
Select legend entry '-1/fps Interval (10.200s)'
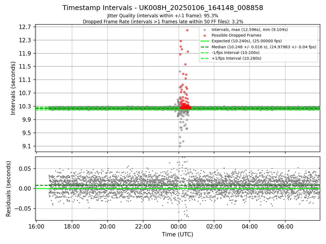[x=235, y=53]
